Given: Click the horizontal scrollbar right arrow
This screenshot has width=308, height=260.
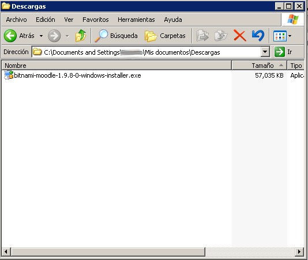Looking at the screenshot, I should coord(299,251).
